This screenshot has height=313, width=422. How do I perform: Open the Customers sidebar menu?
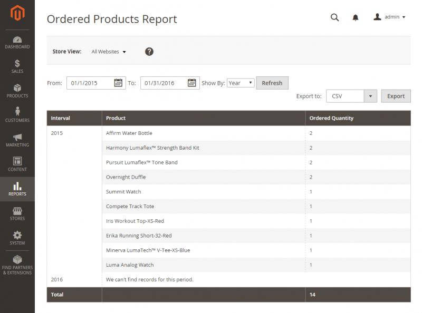(x=17, y=115)
